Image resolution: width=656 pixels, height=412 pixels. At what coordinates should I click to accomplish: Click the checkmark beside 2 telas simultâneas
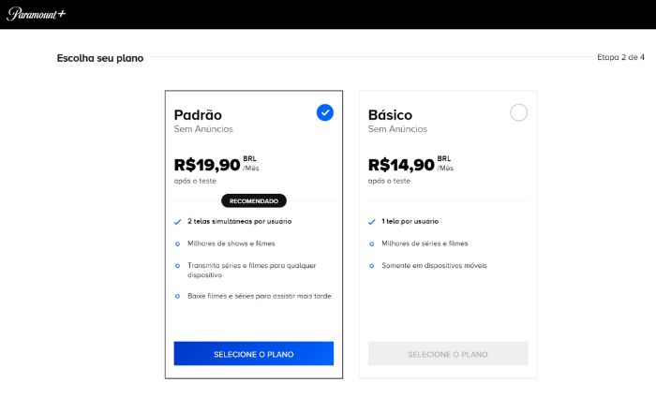click(177, 222)
